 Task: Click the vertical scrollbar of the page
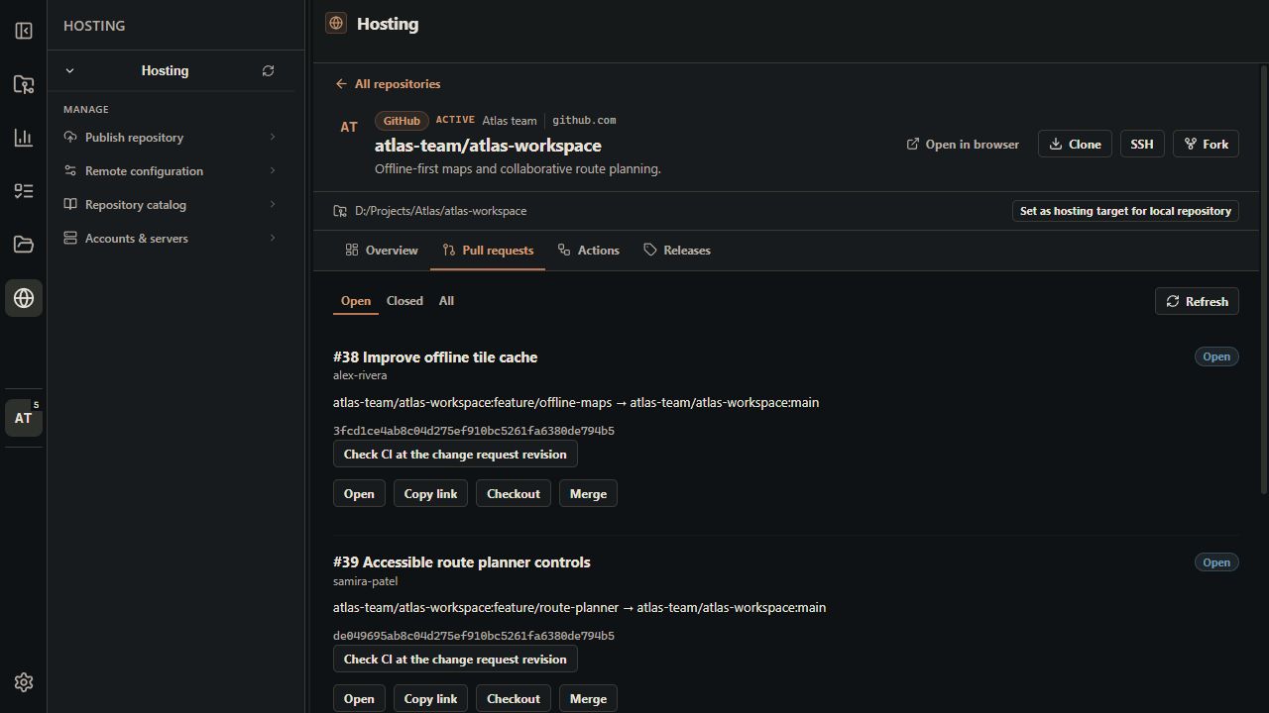(1263, 280)
